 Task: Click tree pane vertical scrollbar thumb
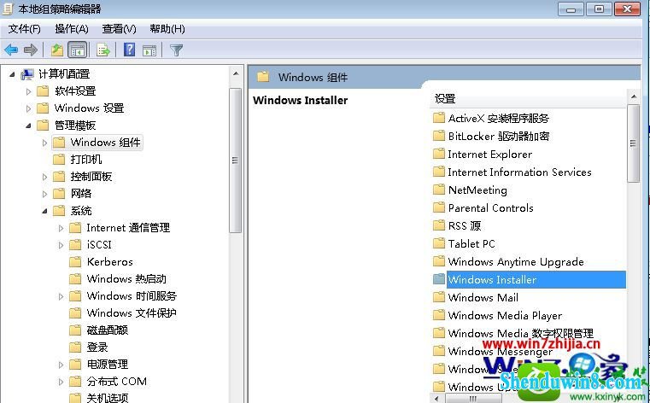pyautogui.click(x=236, y=161)
